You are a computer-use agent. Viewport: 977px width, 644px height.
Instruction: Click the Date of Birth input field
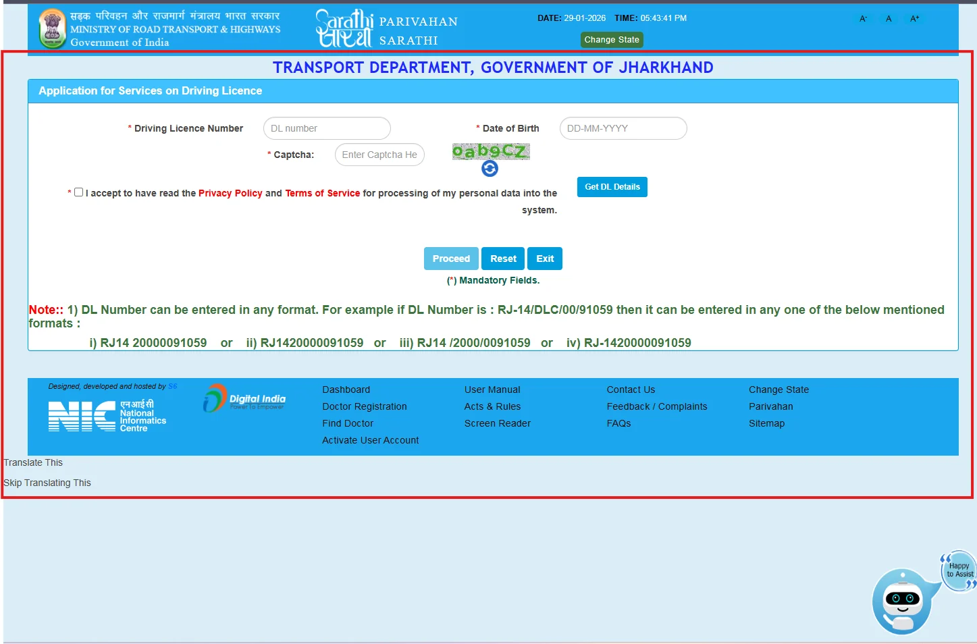tap(623, 128)
